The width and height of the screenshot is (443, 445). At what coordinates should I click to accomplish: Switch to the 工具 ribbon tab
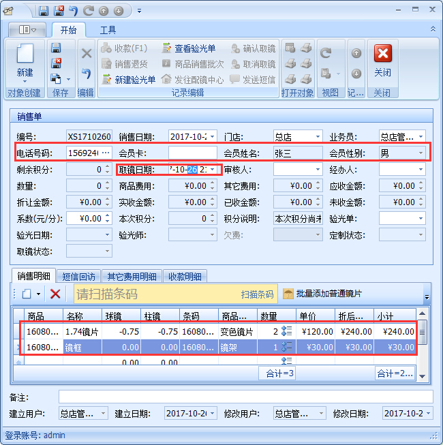tap(108, 30)
